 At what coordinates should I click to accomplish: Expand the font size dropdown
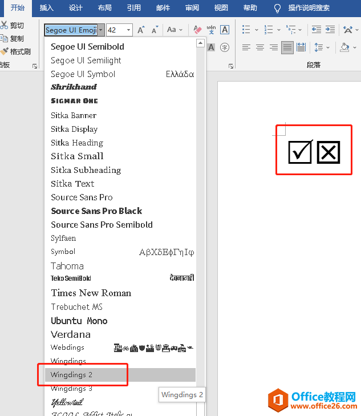tap(128, 30)
